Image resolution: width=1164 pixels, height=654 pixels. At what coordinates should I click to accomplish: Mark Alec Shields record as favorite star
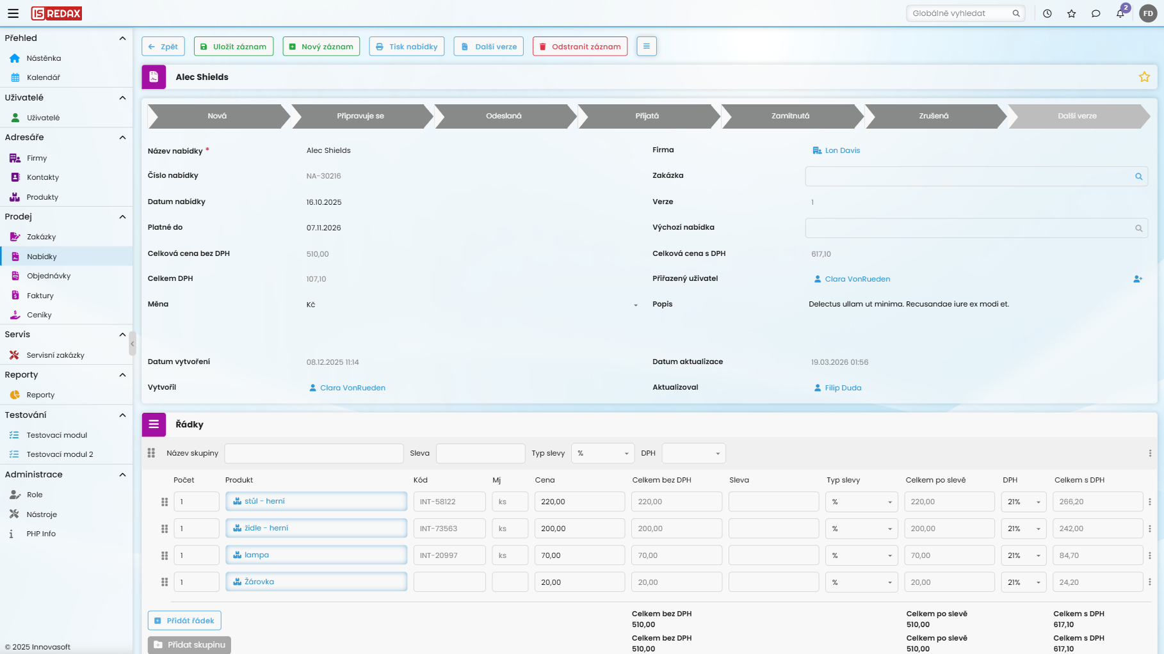[x=1144, y=77]
